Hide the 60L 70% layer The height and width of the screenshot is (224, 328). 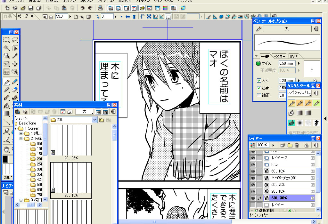click(253, 185)
